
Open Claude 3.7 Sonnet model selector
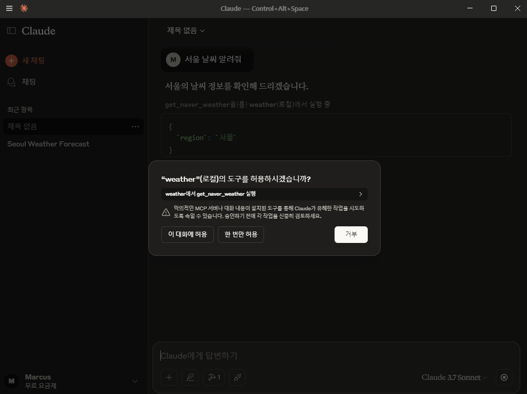click(x=454, y=377)
